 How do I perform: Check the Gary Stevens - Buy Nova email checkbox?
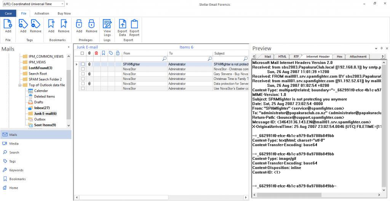[x=83, y=74]
